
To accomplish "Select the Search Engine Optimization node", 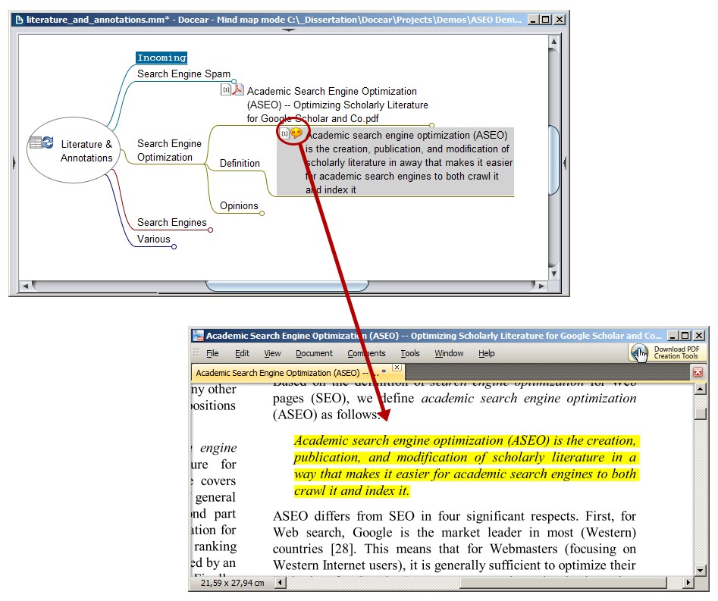I will (169, 150).
